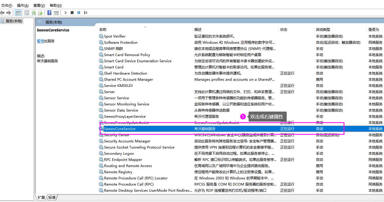This screenshot has height=202, width=384.
Task: Click the Refresh toolbar icon
Action: [34, 13]
